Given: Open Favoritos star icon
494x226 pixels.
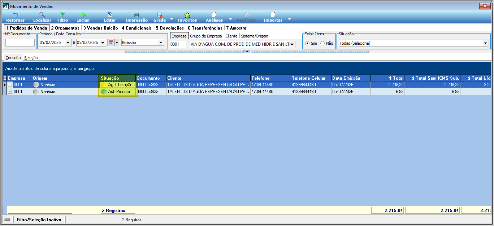Looking at the screenshot, I should tap(187, 15).
